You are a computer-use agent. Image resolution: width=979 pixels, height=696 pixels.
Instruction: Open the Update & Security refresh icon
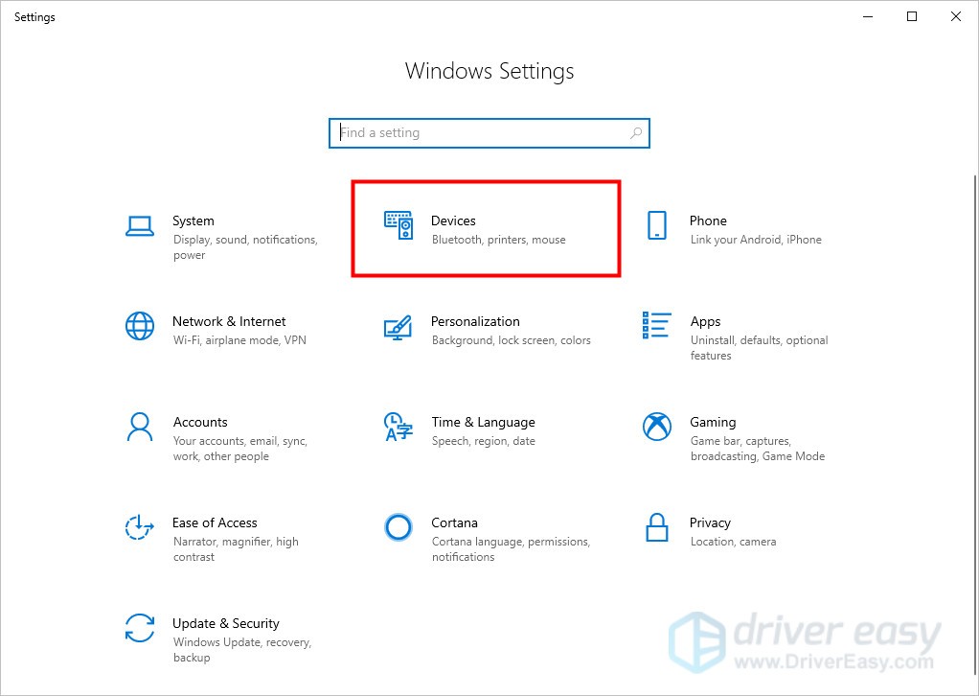140,628
